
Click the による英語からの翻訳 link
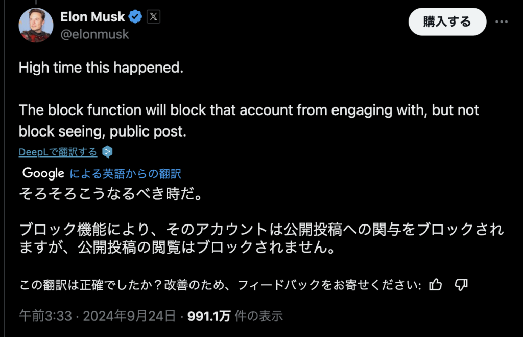click(126, 174)
